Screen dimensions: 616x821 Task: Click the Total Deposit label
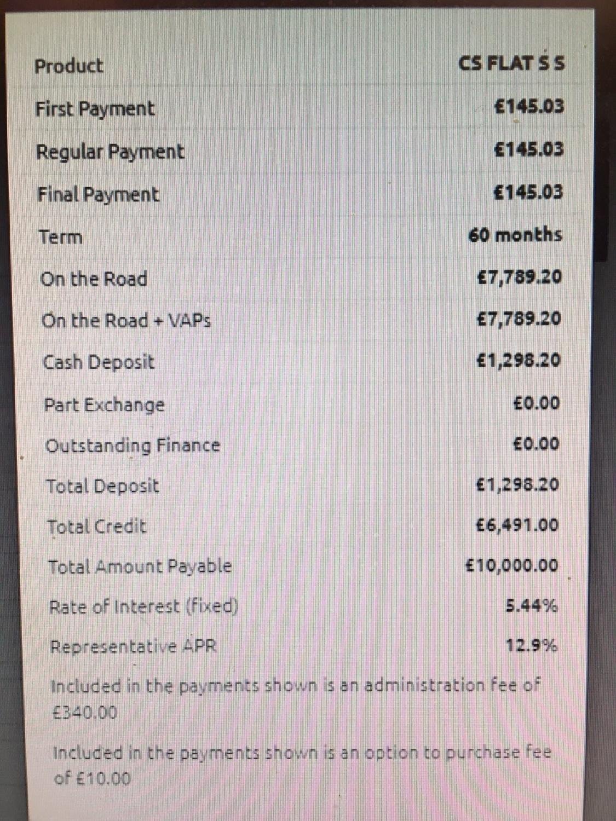pyautogui.click(x=102, y=486)
